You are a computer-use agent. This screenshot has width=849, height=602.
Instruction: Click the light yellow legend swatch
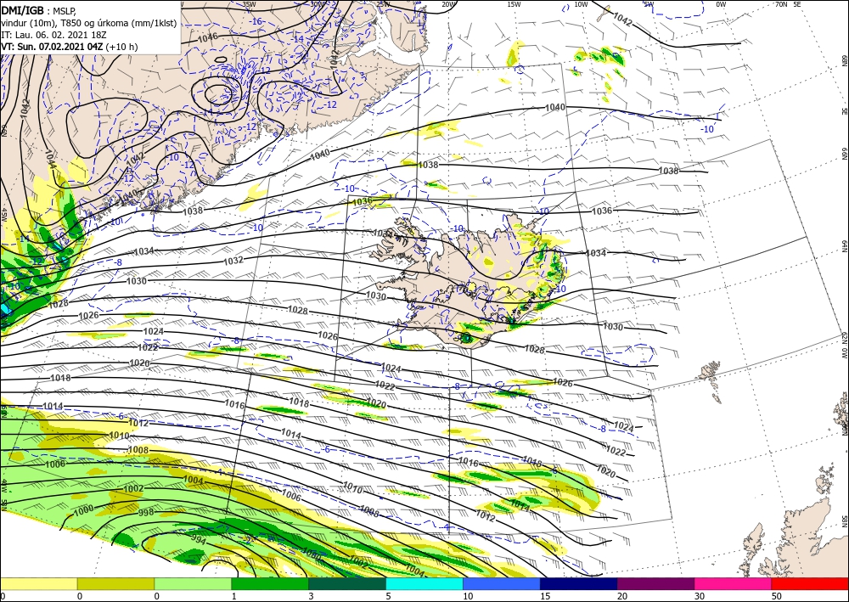pos(38,583)
